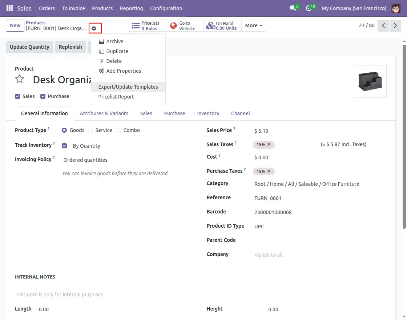Screen dimensions: 407x320
Task: Click the desk organizer product image
Action: tap(370, 81)
